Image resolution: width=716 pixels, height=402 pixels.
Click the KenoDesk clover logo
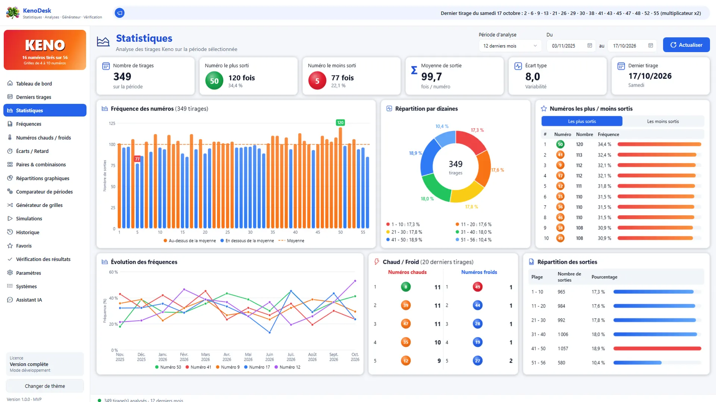pyautogui.click(x=13, y=13)
